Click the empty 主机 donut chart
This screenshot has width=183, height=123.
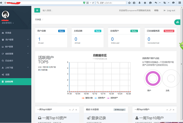[x=171, y=78]
